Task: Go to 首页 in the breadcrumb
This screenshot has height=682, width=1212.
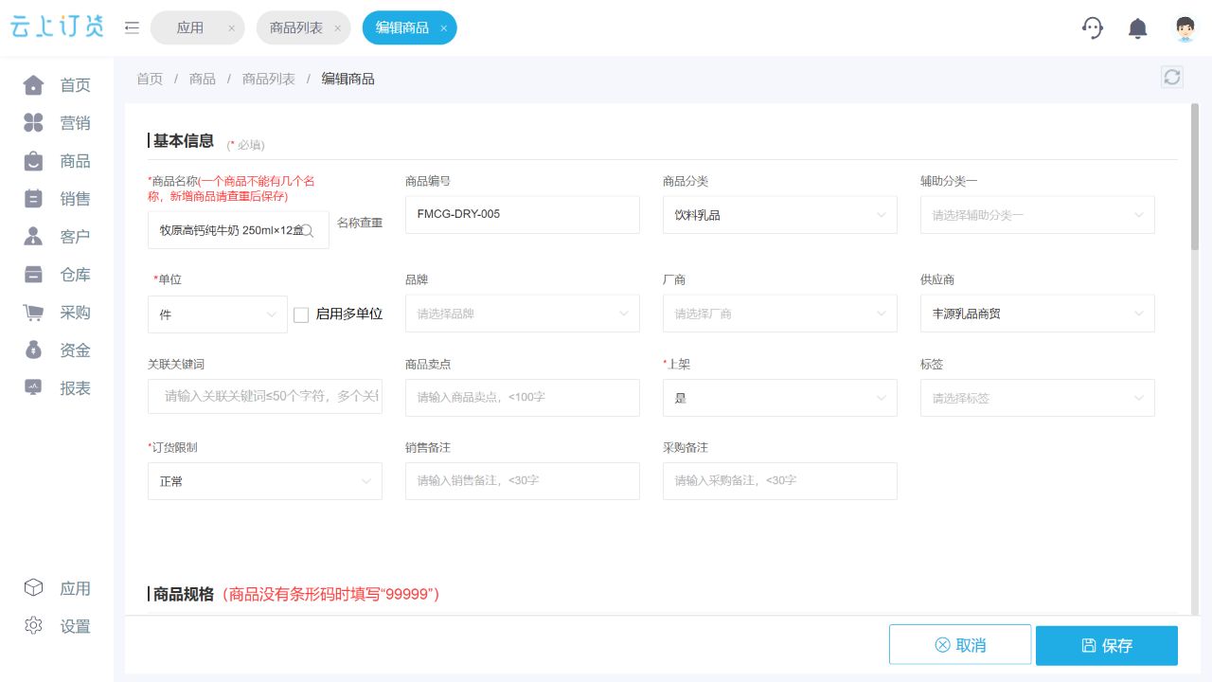Action: pyautogui.click(x=150, y=79)
